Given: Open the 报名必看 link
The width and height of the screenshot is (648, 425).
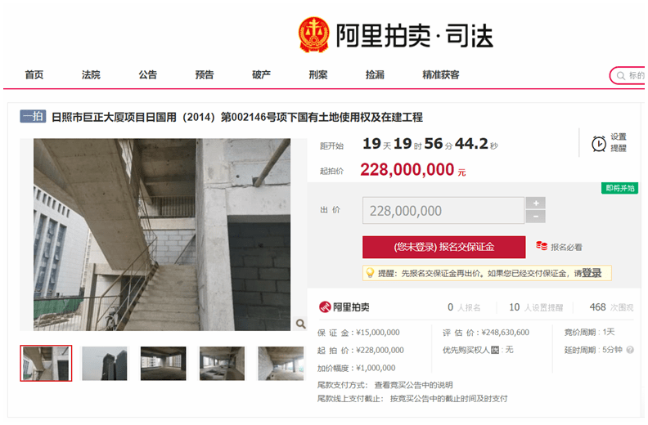Looking at the screenshot, I should (566, 248).
